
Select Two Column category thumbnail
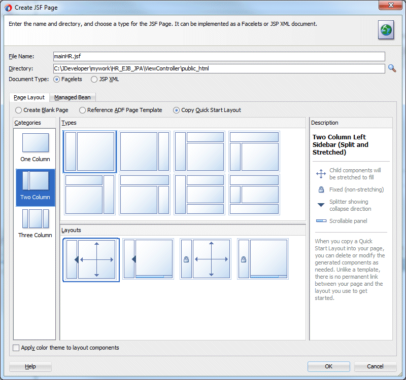point(35,187)
